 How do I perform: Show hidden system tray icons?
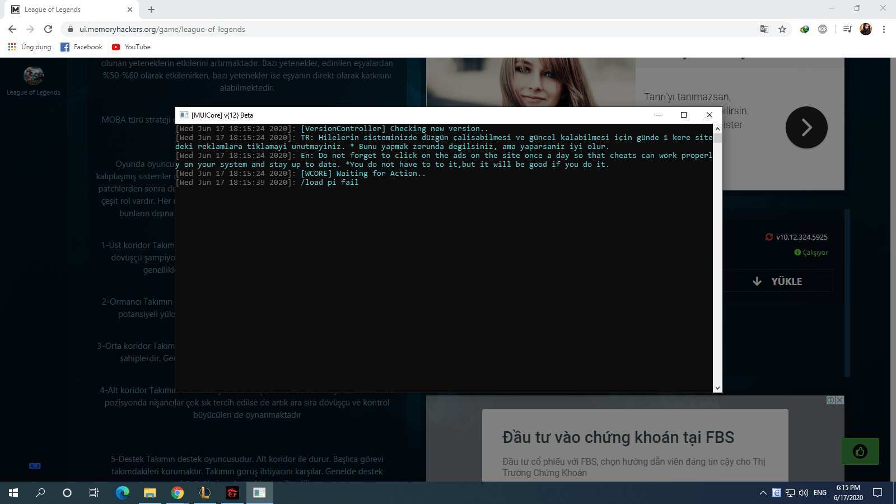coord(763,493)
